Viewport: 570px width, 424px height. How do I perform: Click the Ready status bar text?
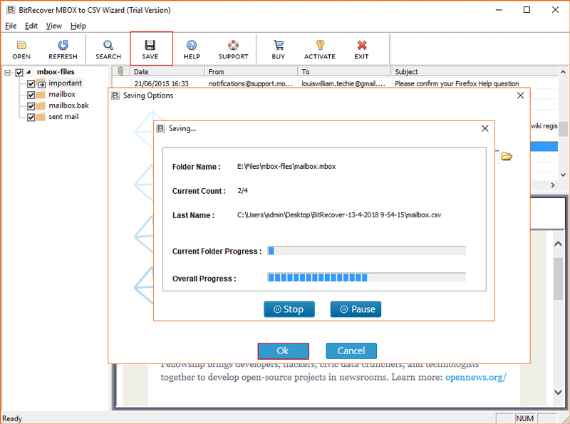click(12, 418)
